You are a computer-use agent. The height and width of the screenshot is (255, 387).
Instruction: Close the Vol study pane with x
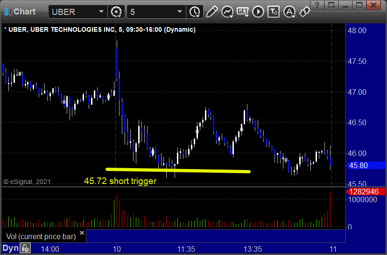point(82,233)
